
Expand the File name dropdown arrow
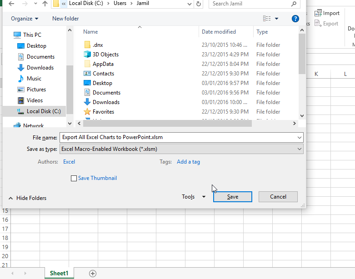299,137
